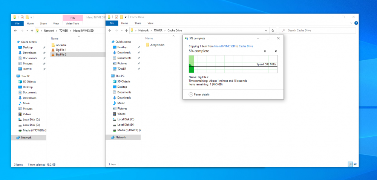Click Search Cache Drive input field
The height and width of the screenshot is (180, 377).
(317, 31)
